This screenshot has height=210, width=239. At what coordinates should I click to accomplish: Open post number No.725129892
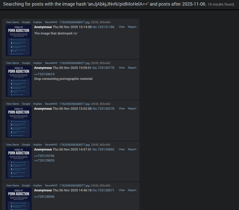103,150
